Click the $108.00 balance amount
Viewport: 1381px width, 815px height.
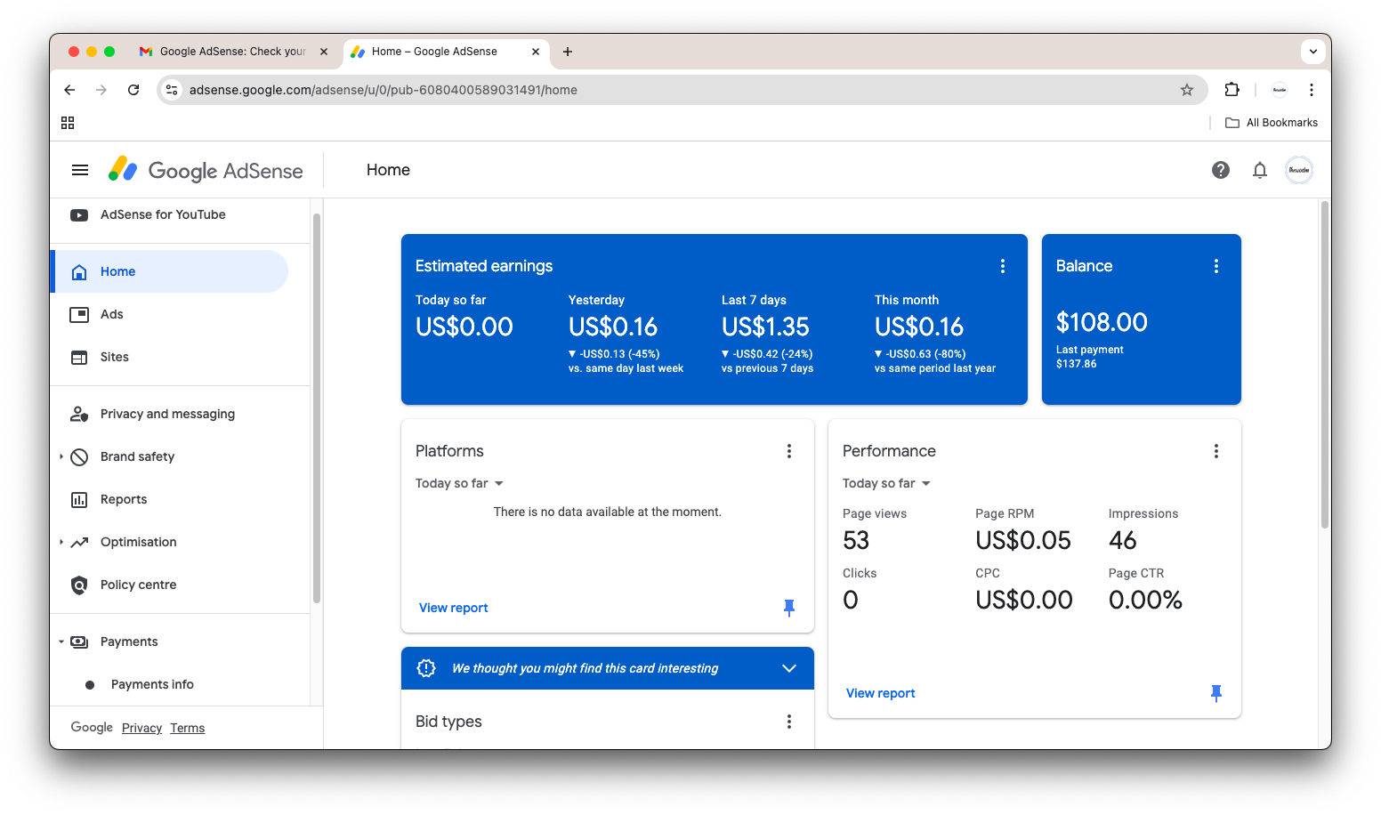pos(1102,322)
